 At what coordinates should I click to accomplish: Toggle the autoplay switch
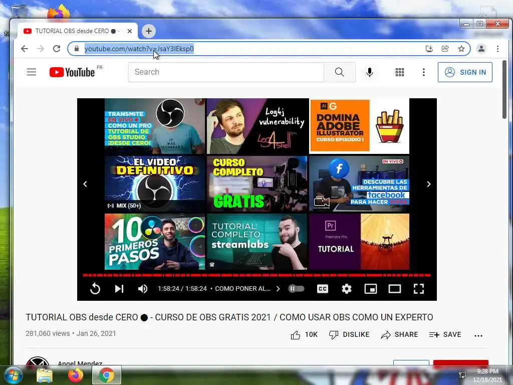click(296, 288)
